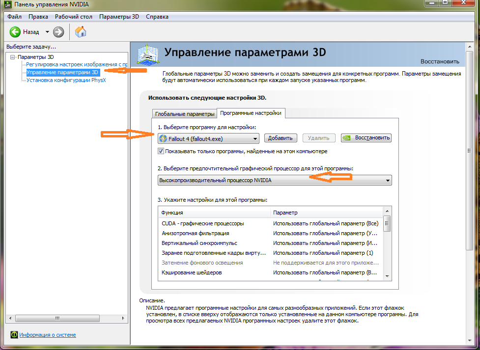This screenshot has width=480, height=350.
Task: Open Back history dropdown arrow
Action: [x=47, y=32]
